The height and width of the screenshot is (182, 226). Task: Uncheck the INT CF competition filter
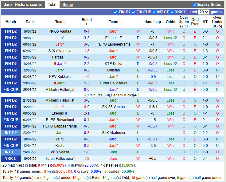(x=154, y=12)
